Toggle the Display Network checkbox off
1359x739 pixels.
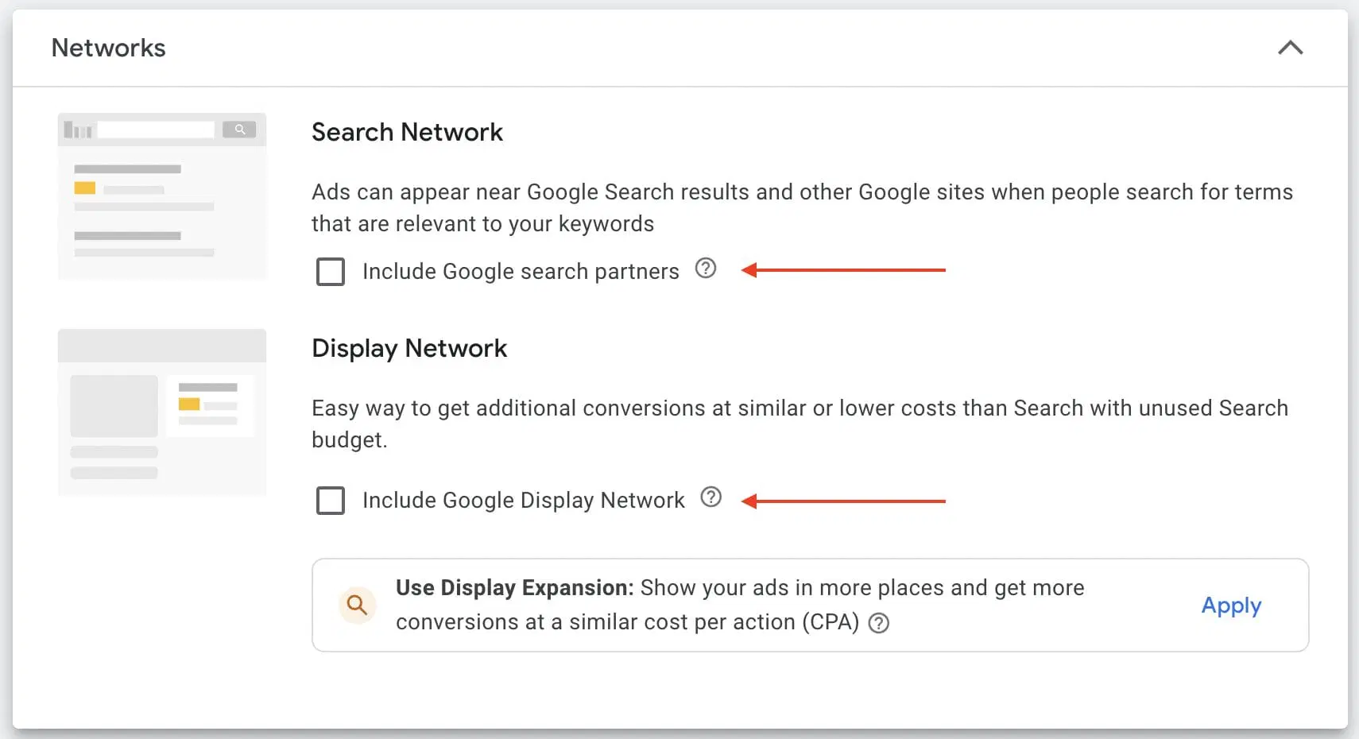(330, 501)
